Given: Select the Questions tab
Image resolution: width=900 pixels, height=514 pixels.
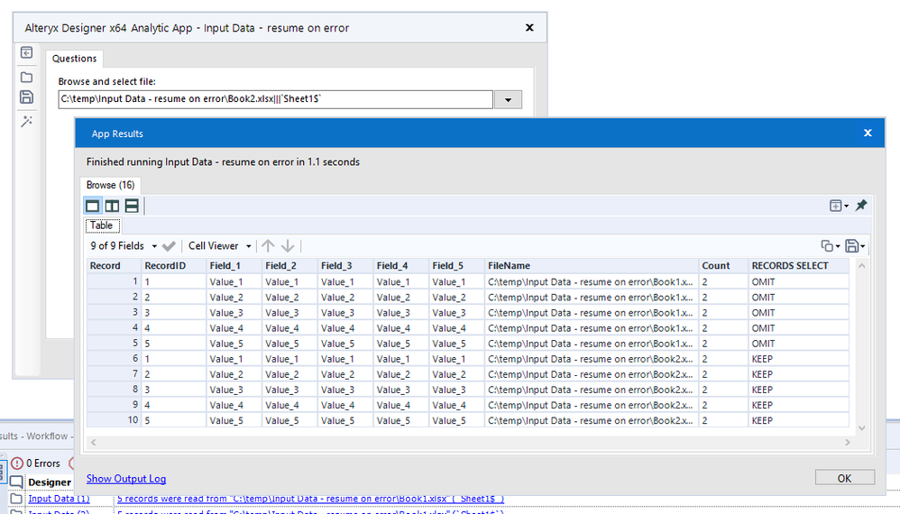Looking at the screenshot, I should [x=74, y=59].
